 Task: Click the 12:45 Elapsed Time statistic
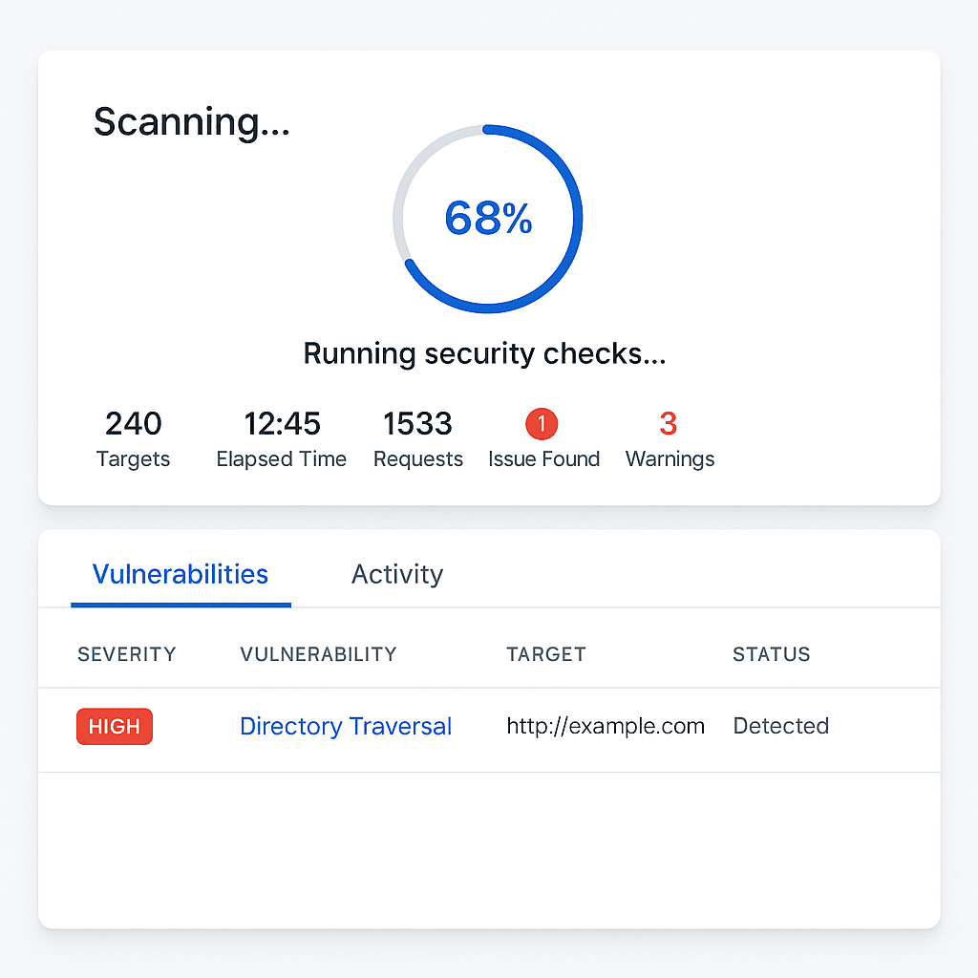click(282, 423)
